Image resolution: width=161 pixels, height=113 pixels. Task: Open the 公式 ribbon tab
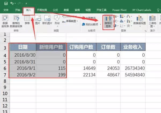point(55,10)
